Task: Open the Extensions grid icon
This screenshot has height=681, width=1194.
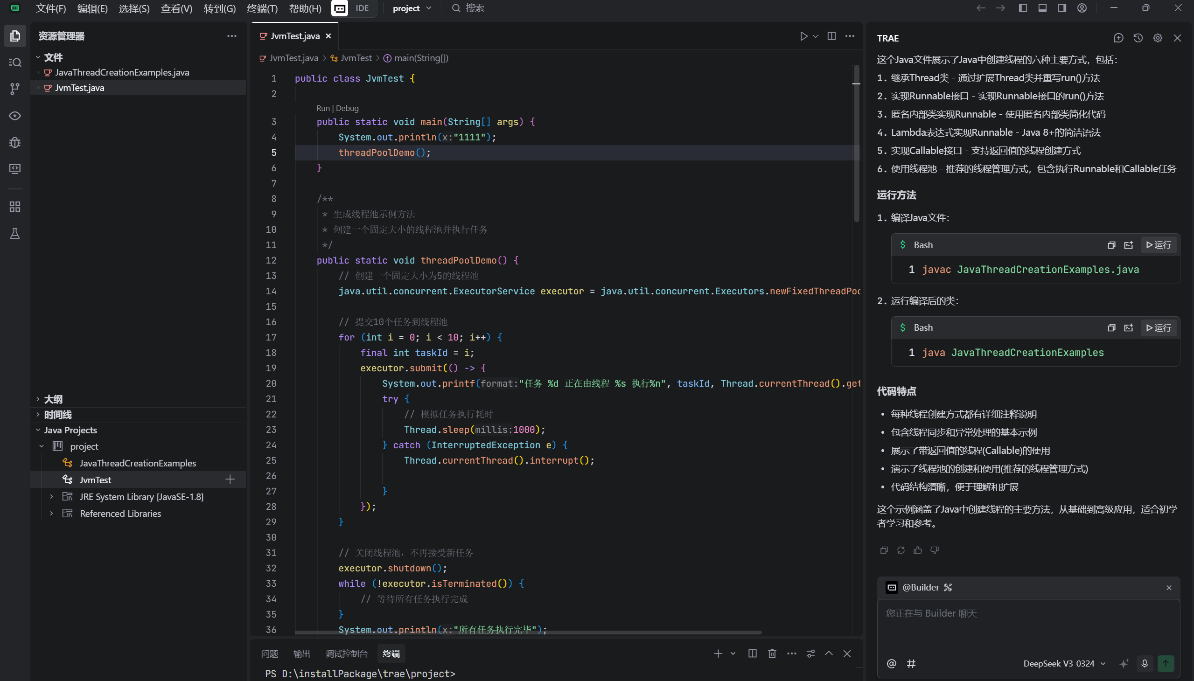Action: pos(15,207)
